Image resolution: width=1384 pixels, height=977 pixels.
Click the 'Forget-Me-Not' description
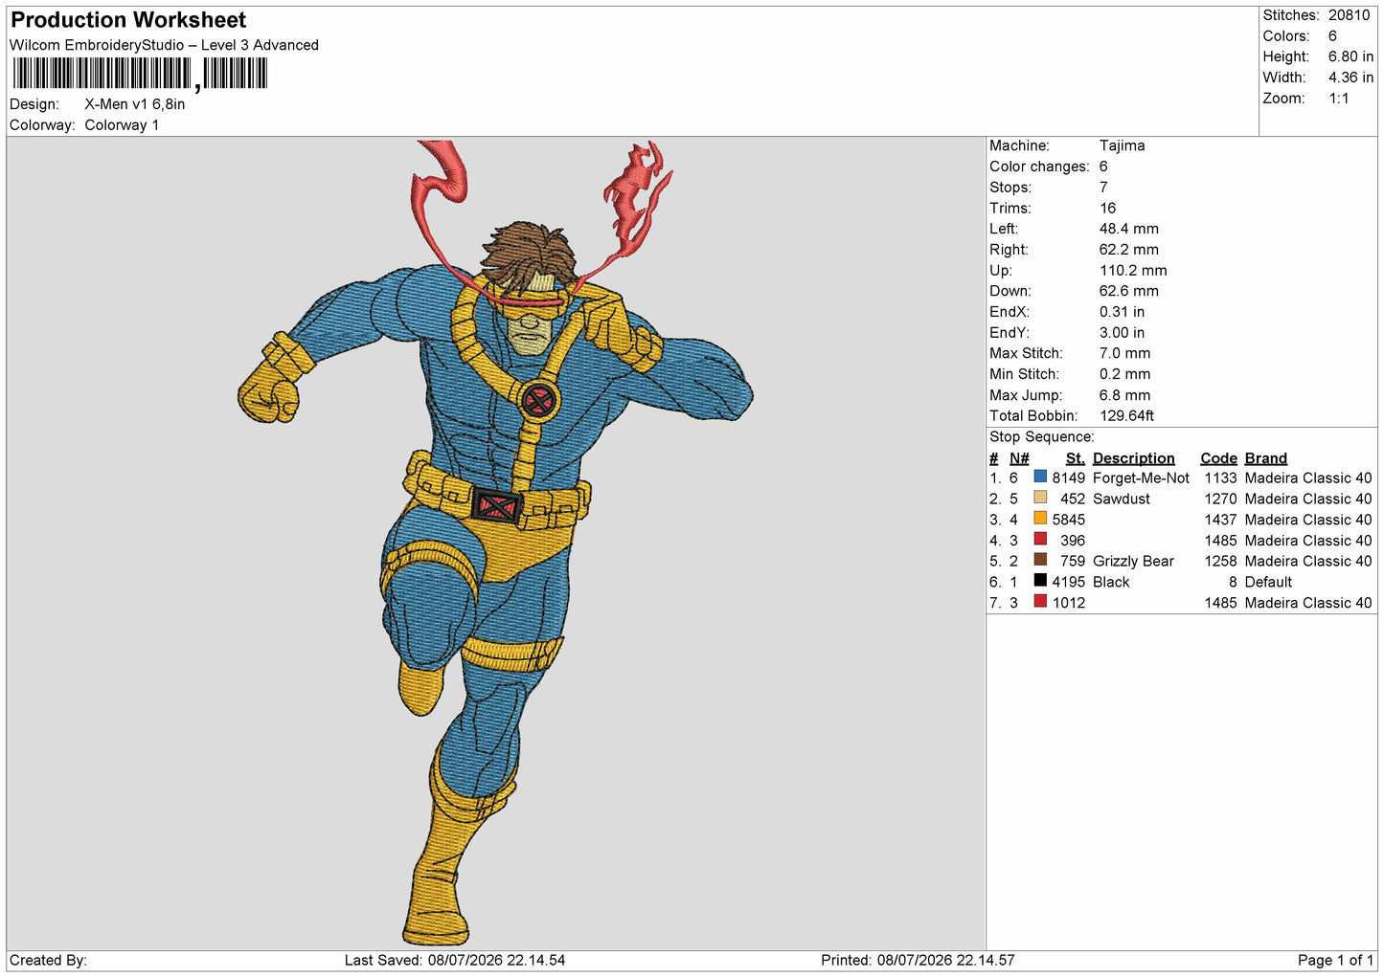pos(1141,478)
